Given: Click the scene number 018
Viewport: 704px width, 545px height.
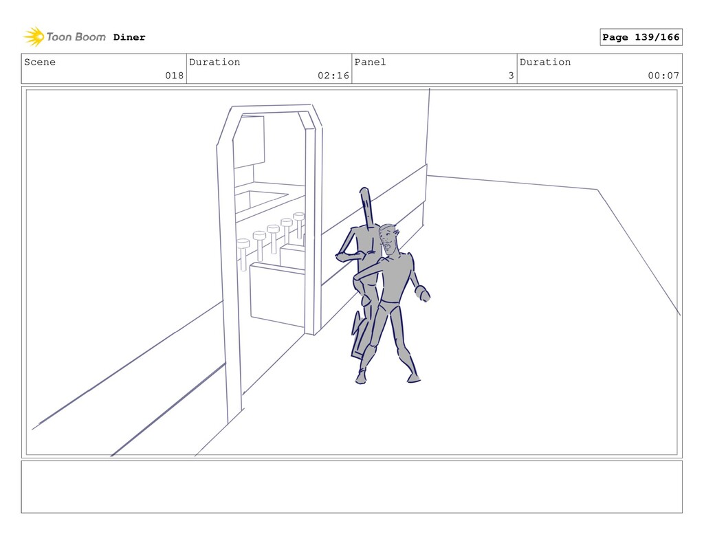Looking at the screenshot, I should 174,76.
